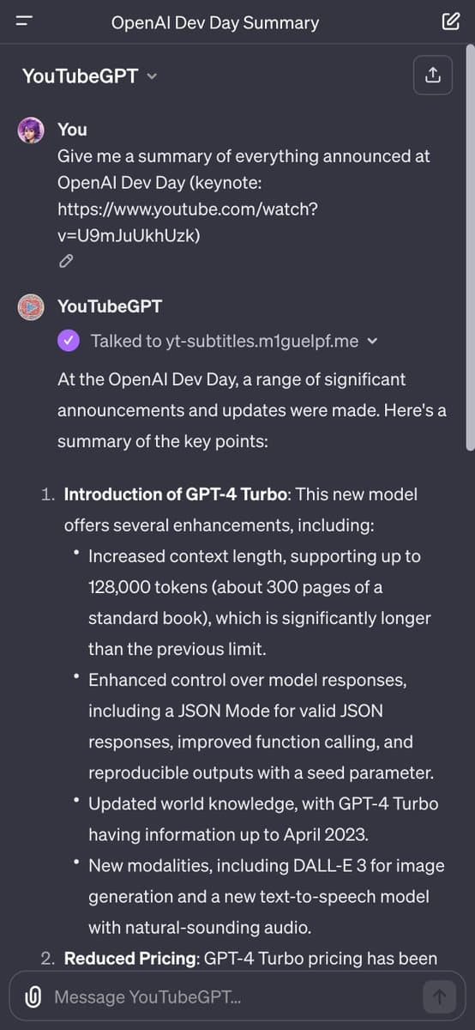Start a new chat with compose icon
This screenshot has height=1030, width=475.
450,22
